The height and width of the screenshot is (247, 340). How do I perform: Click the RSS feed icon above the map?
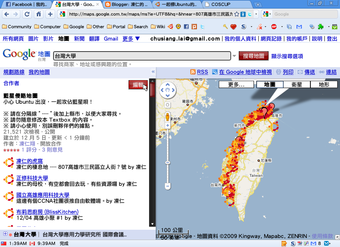tap(193, 72)
